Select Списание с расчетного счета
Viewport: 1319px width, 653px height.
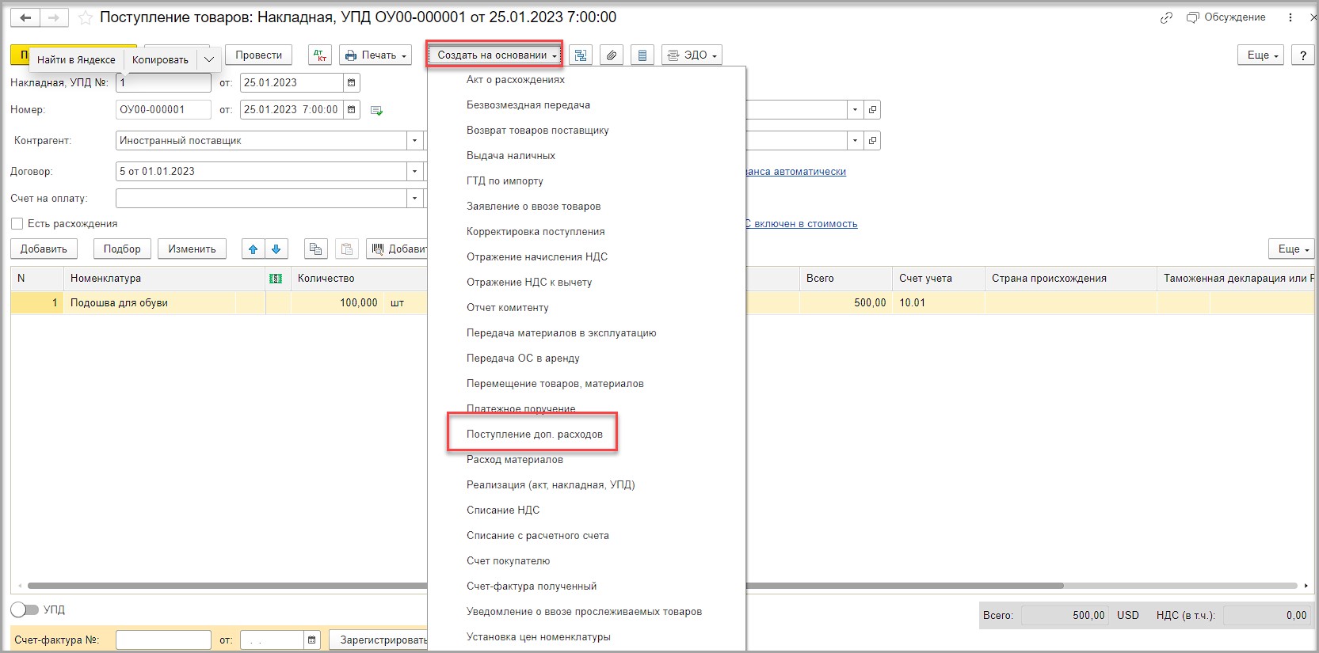coord(538,535)
